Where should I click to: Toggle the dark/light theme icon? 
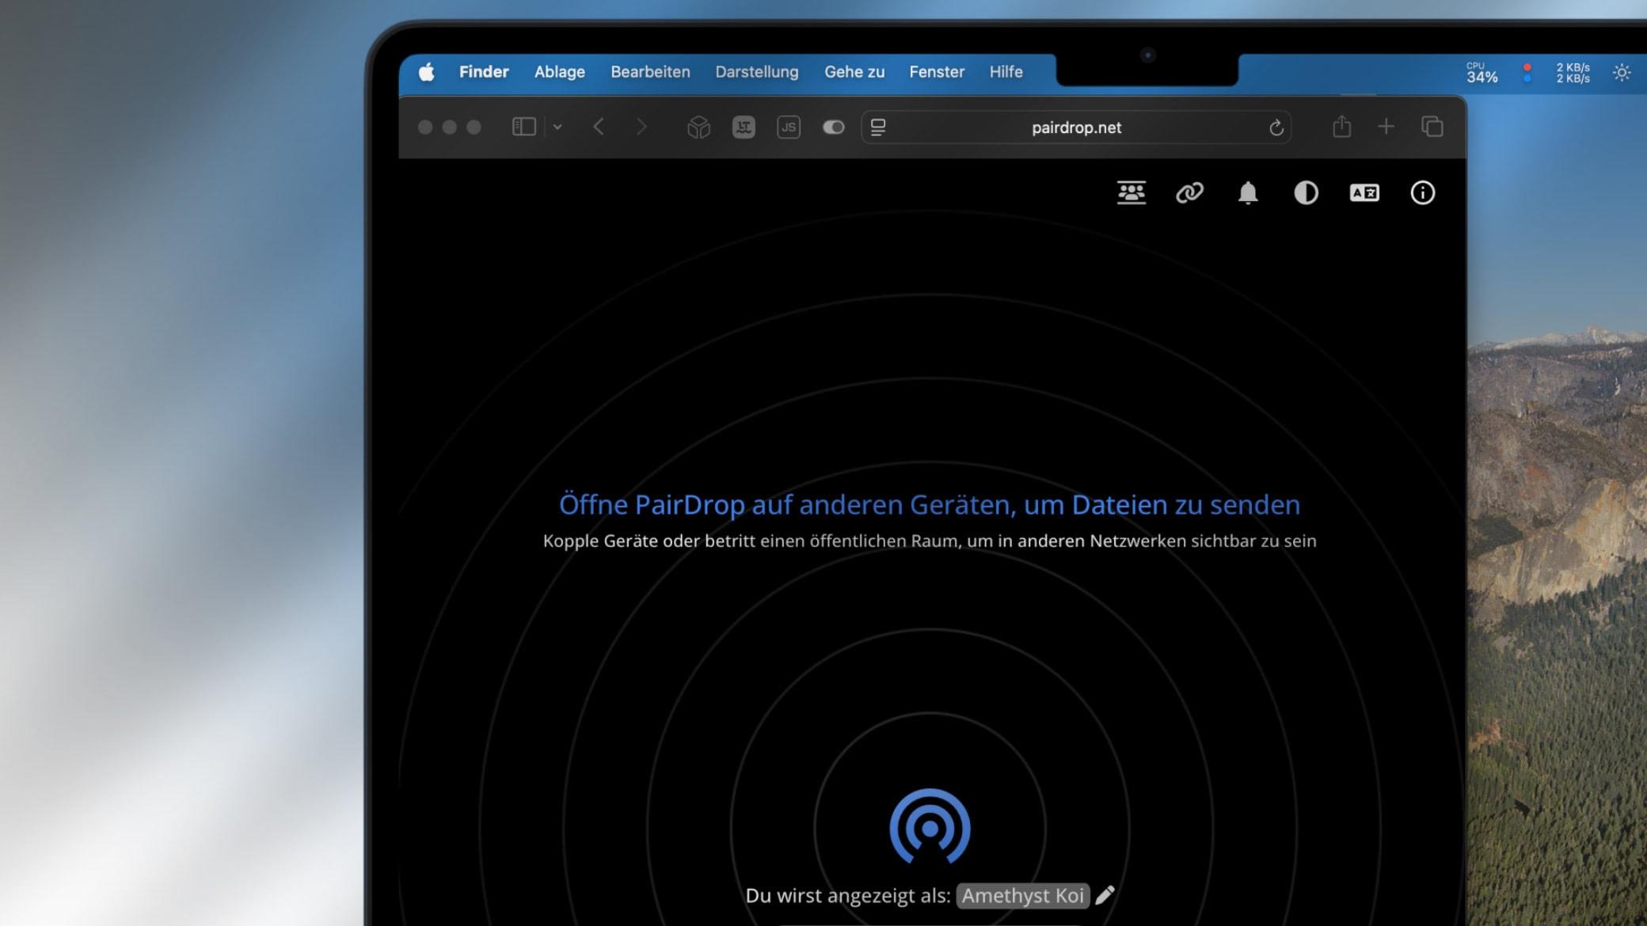pos(1306,192)
